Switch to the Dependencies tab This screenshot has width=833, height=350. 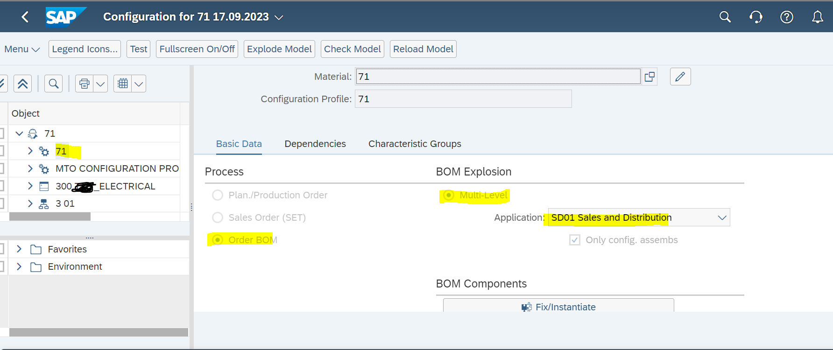tap(315, 144)
